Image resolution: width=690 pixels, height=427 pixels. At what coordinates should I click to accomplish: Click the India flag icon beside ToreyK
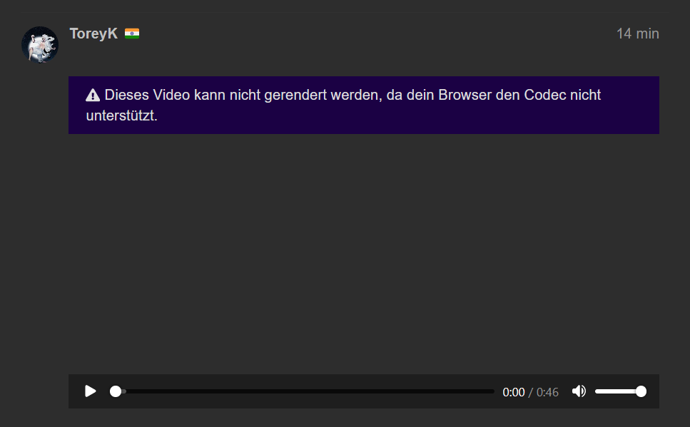click(132, 34)
